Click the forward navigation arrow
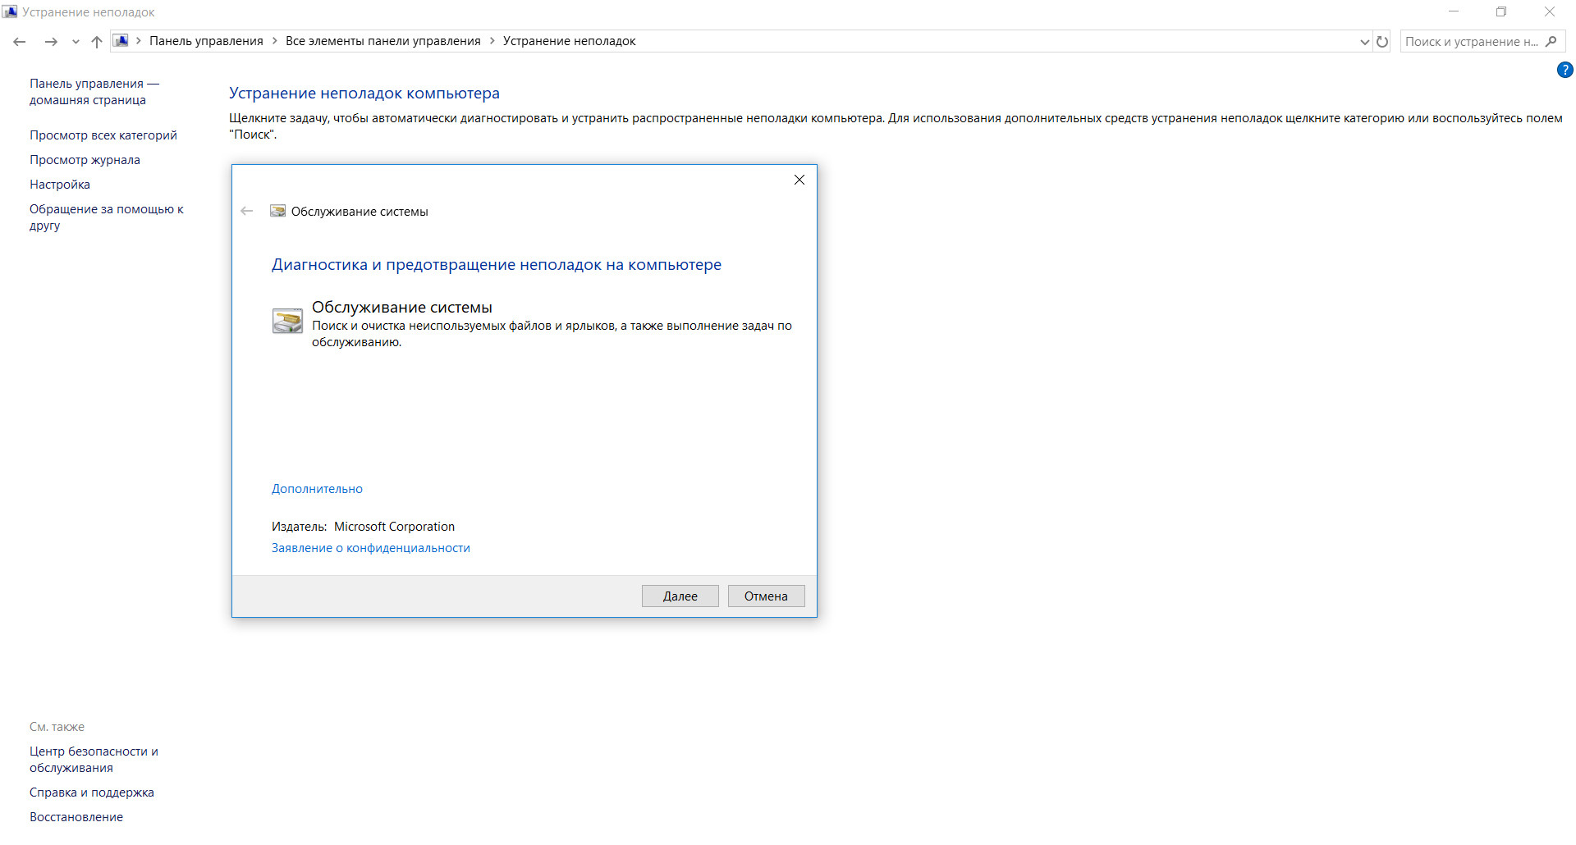Screen dimensions: 1576x845 [x=51, y=42]
